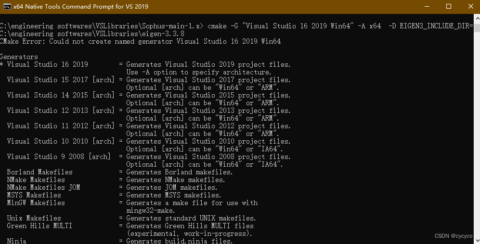
Task: Click the 'Green Hills MULTI' line
Action: click(x=39, y=226)
